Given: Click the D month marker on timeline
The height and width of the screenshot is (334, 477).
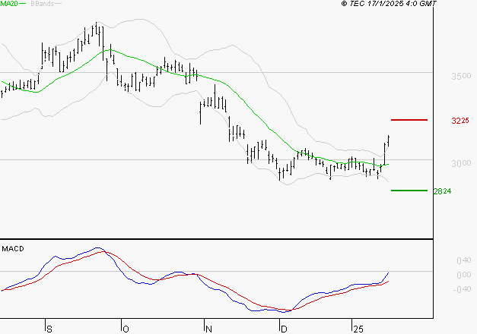Looking at the screenshot, I should [284, 329].
